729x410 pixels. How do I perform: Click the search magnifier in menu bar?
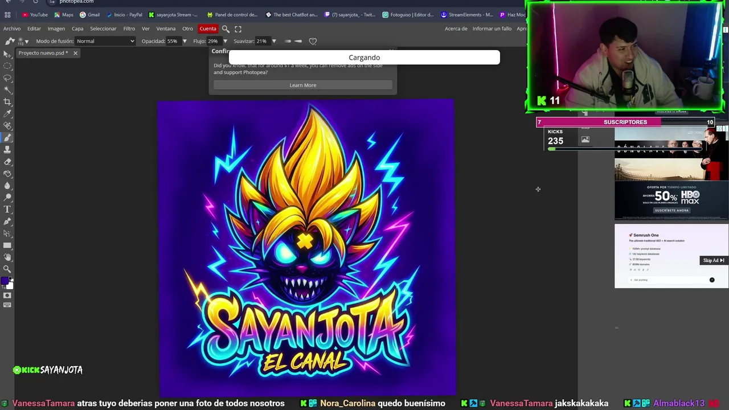[x=226, y=29]
